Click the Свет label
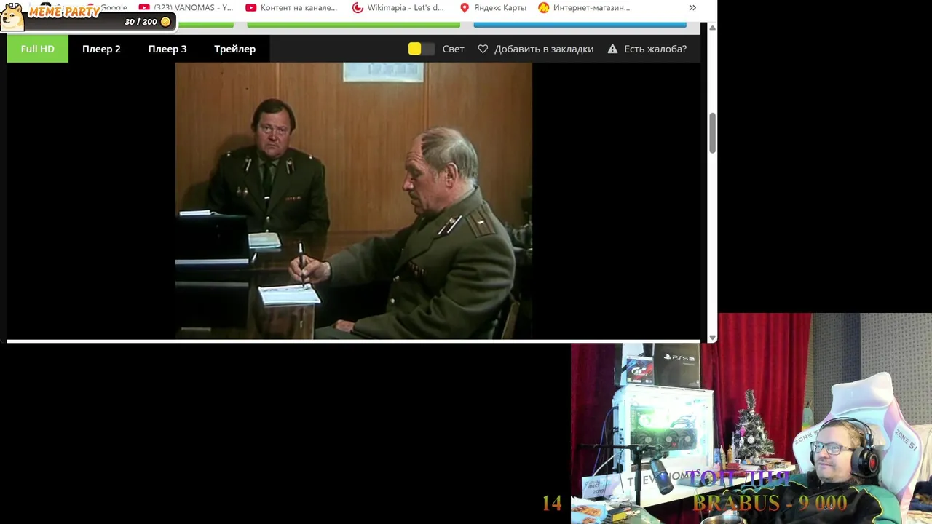The width and height of the screenshot is (932, 524). (453, 49)
